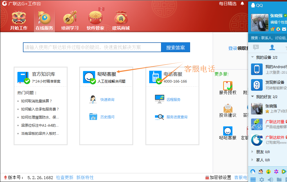Open the 广联达对量 contact
Viewport: 287px width, 182px height.
click(268, 124)
